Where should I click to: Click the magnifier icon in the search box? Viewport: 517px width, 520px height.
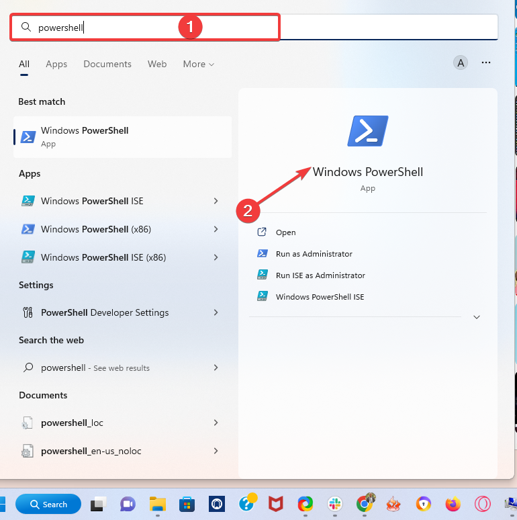26,27
